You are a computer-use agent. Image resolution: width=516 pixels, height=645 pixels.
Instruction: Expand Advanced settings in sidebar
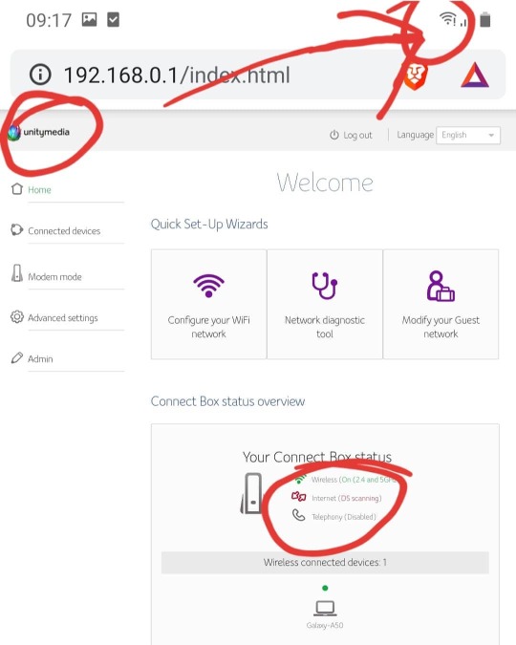tap(62, 317)
